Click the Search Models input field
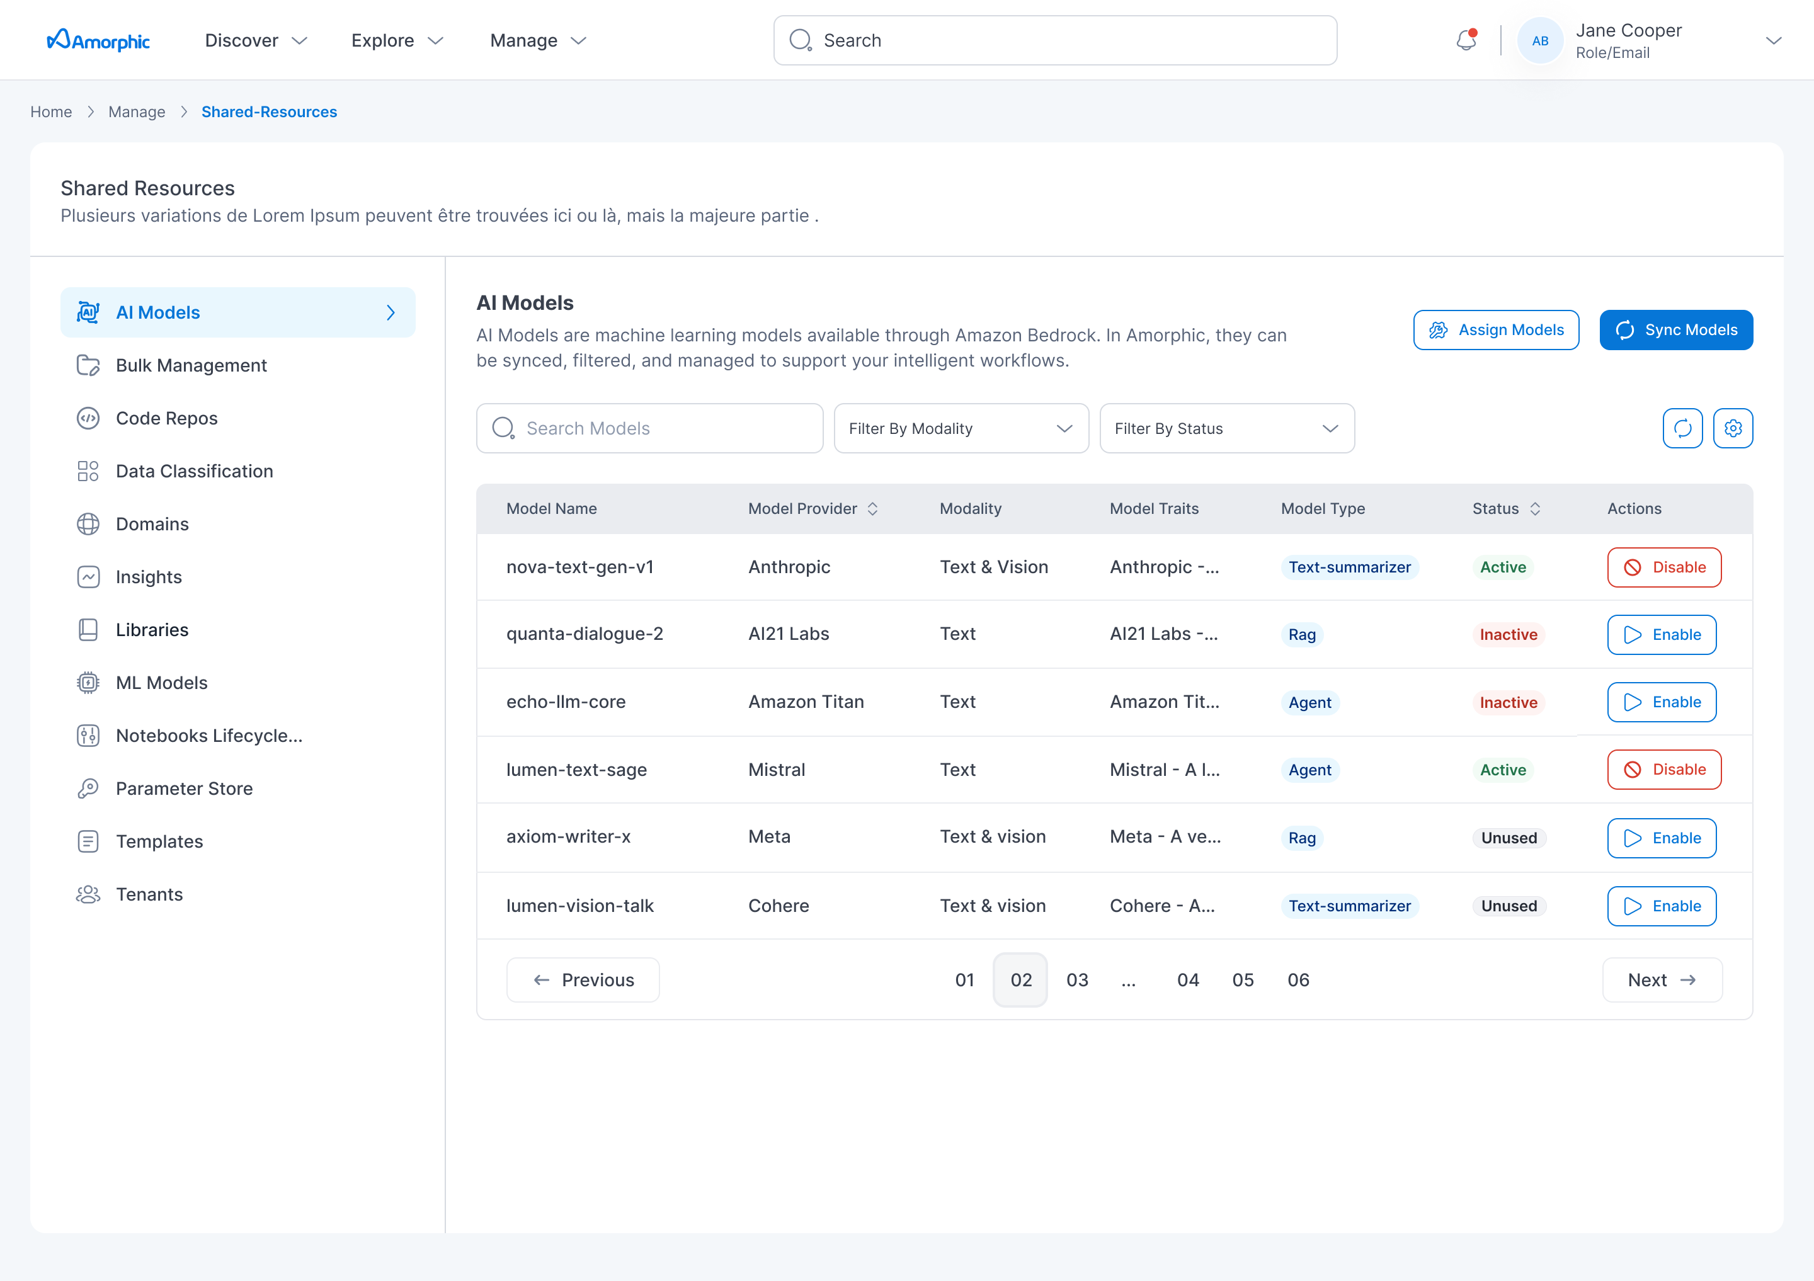The image size is (1814, 1281). click(649, 428)
